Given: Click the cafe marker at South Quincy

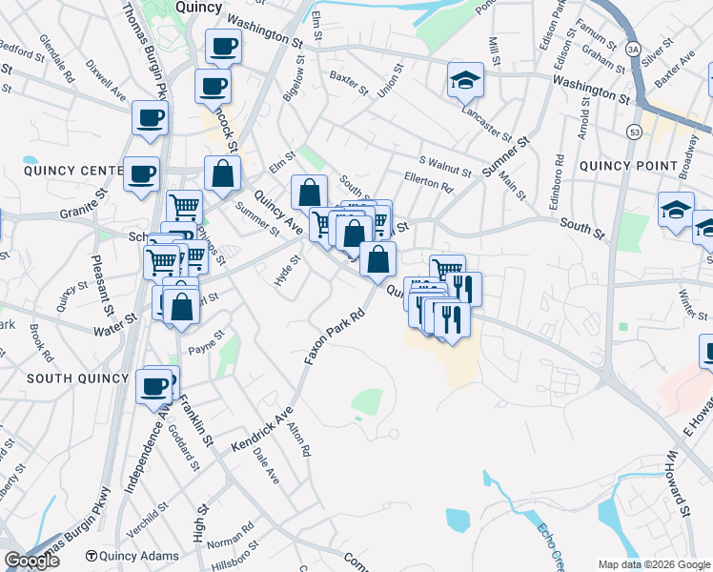Looking at the screenshot, I should click(154, 389).
